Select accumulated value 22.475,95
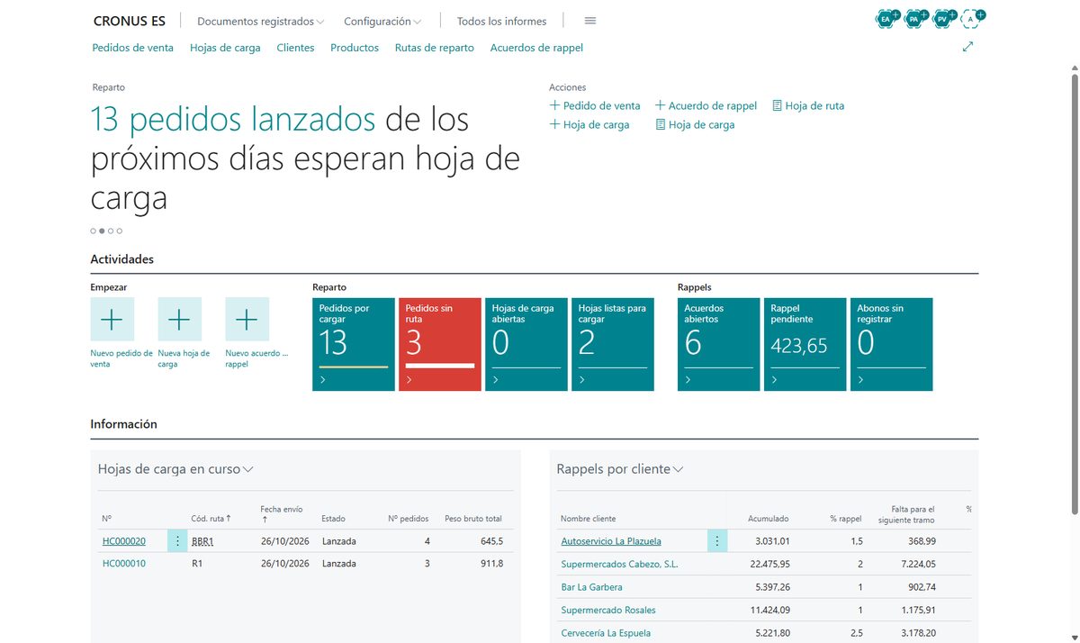 (769, 564)
